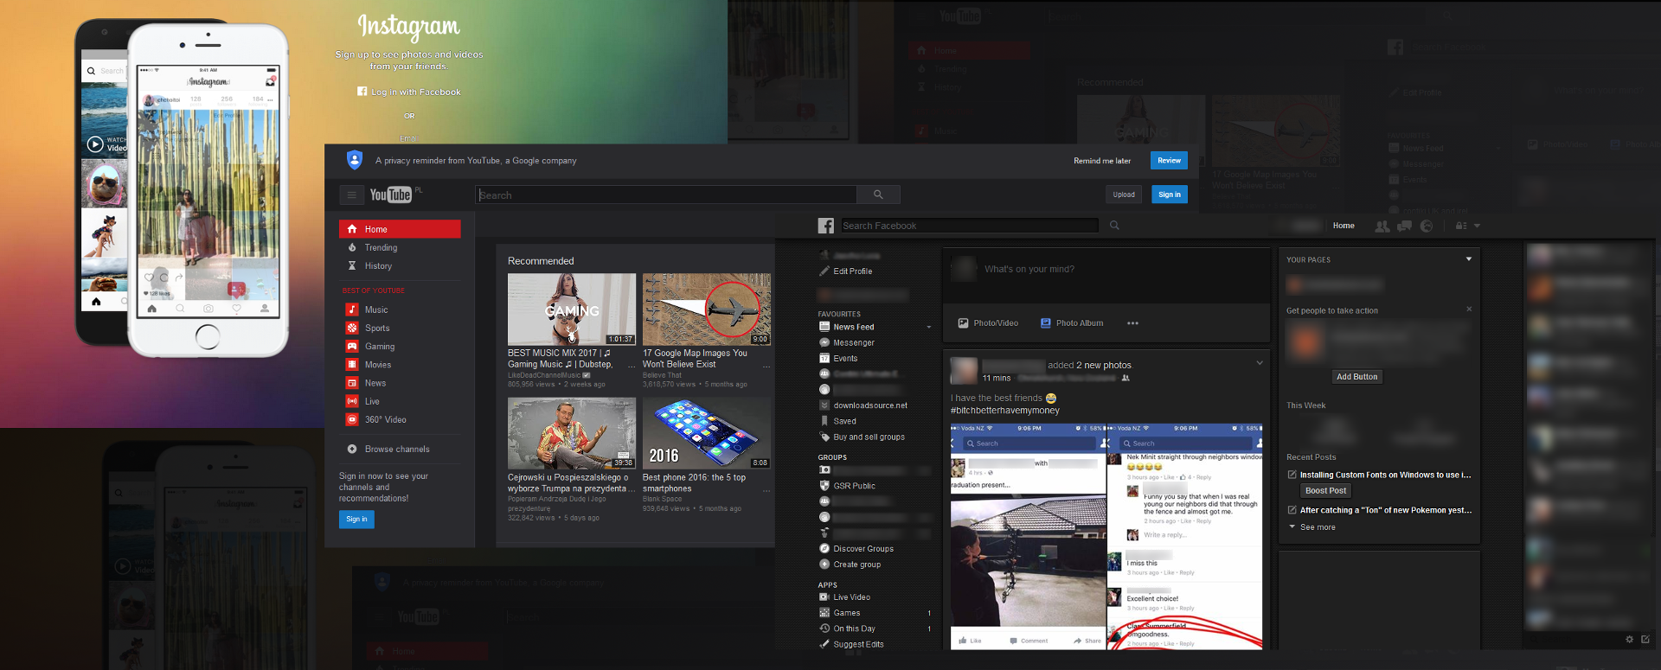Focus the YouTube Search field
Image resolution: width=1661 pixels, height=670 pixels.
coord(666,195)
